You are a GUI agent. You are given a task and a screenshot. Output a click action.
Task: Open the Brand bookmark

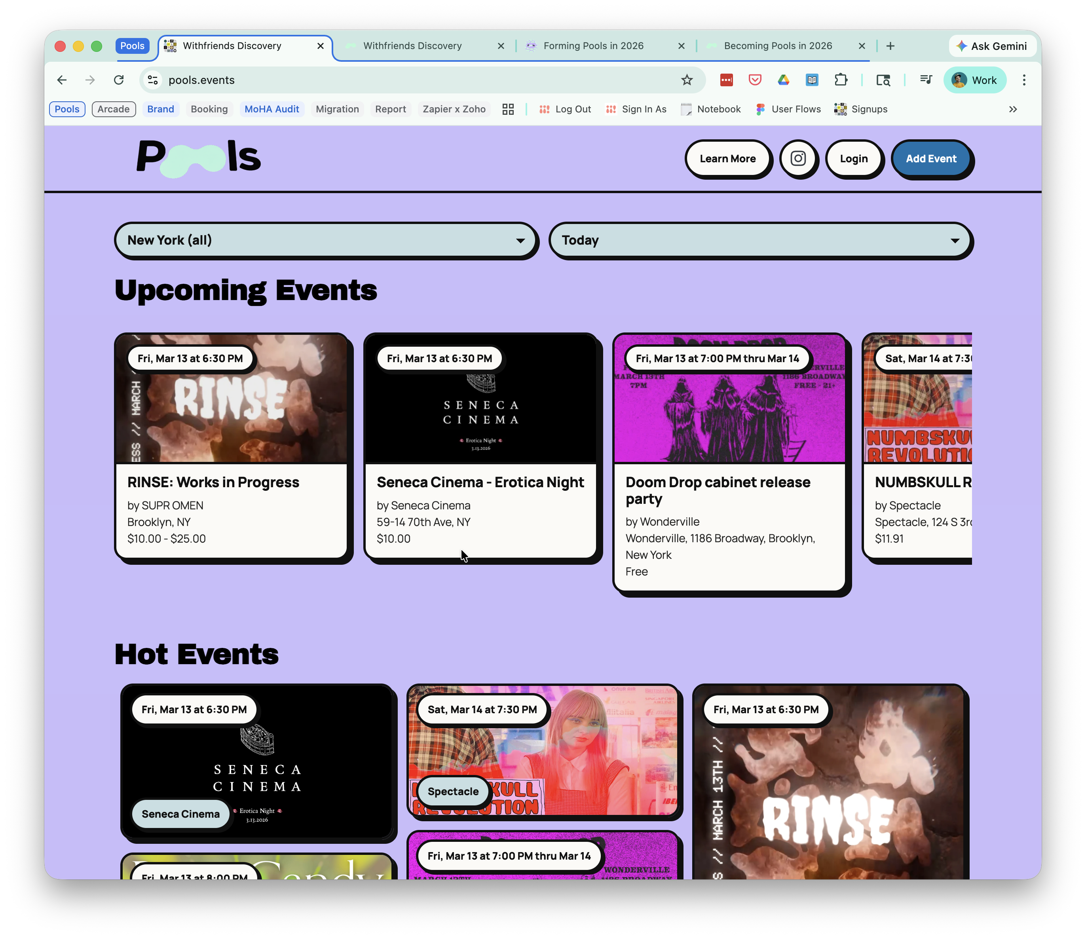pos(160,109)
